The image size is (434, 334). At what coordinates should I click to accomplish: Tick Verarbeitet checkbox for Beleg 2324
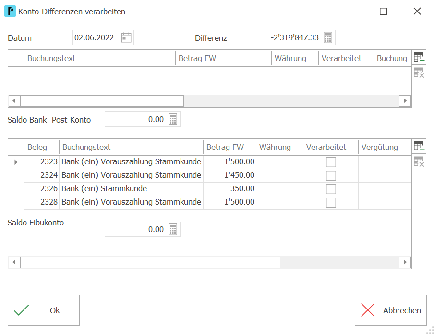pyautogui.click(x=331, y=175)
